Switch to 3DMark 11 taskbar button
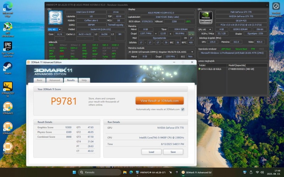Screen dimensions: 284x177 point(197,172)
